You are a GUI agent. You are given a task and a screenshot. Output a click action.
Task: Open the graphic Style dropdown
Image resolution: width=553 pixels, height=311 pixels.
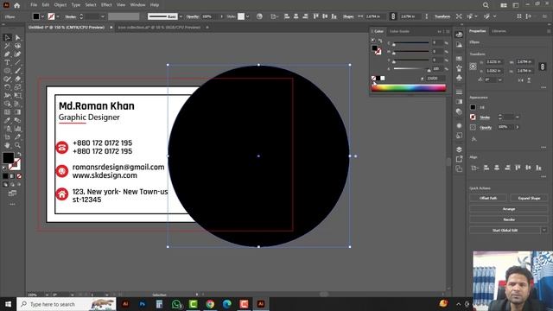tap(247, 16)
